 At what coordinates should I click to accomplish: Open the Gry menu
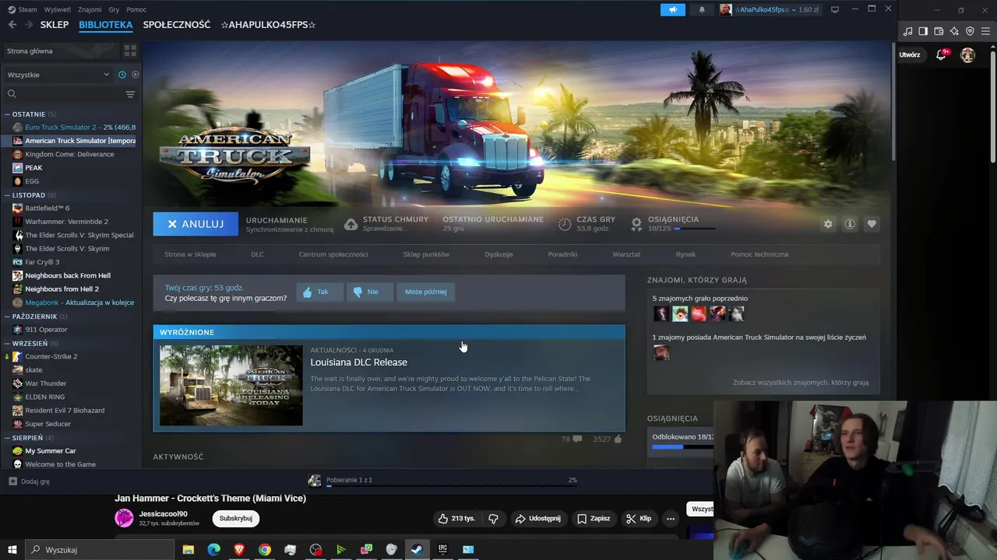(x=114, y=9)
